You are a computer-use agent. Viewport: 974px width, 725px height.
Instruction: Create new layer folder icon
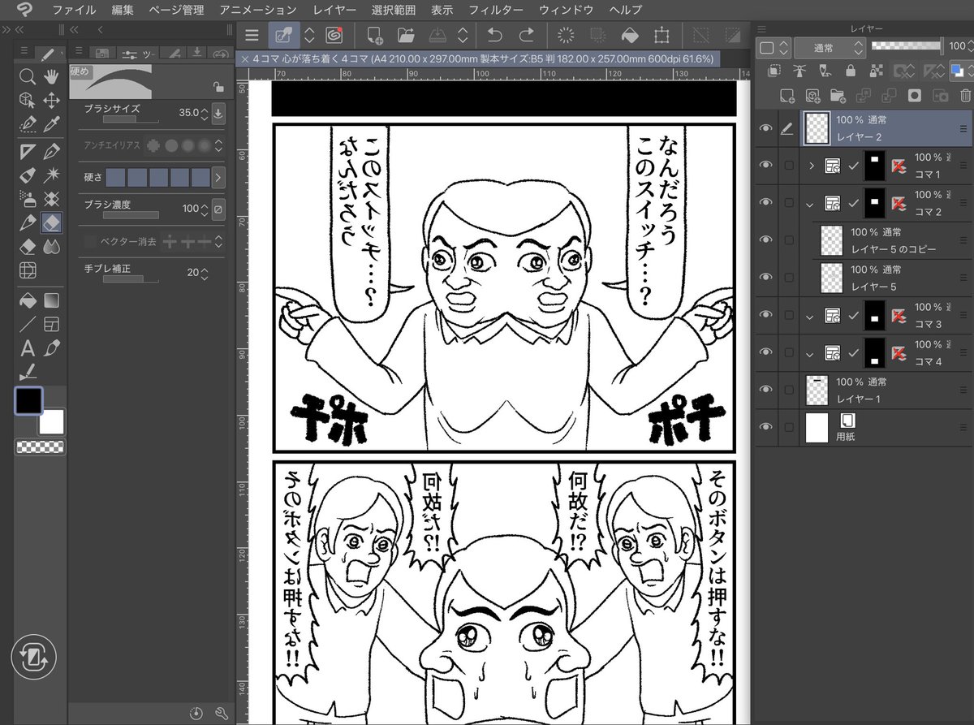click(x=838, y=96)
